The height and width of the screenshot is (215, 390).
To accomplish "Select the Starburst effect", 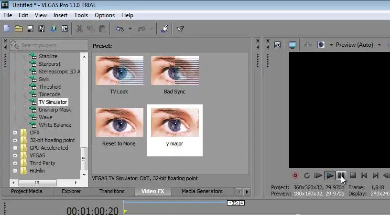I will (50, 64).
